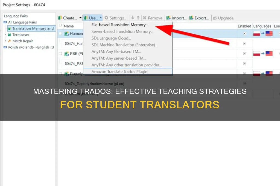Expand the Termbases tree node
Screen dimensions: 280x186
[5, 35]
